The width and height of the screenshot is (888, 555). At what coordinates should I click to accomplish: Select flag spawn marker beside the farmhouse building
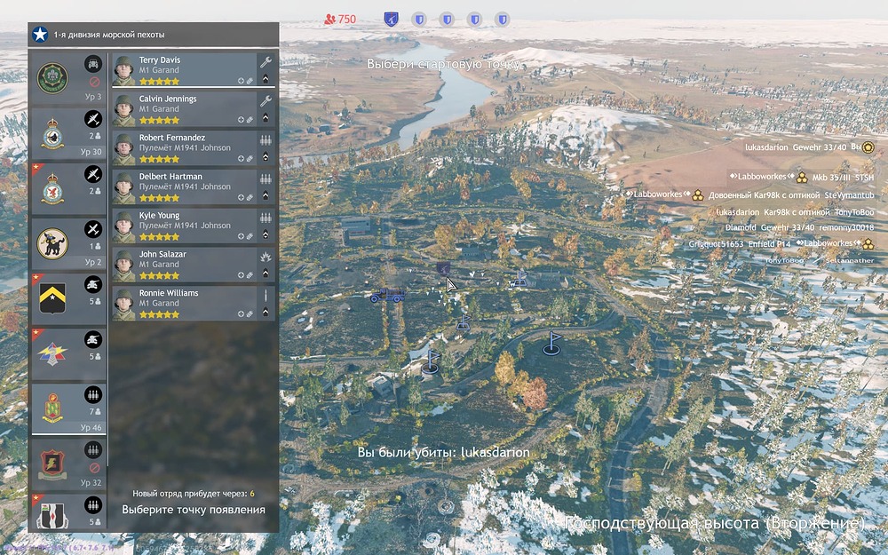point(519,278)
